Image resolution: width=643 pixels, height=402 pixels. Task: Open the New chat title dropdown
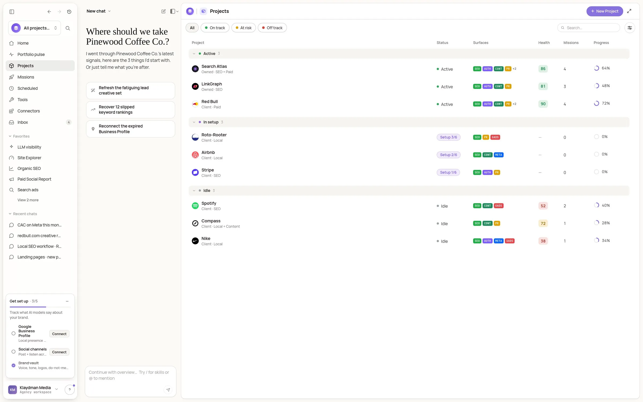click(x=99, y=11)
